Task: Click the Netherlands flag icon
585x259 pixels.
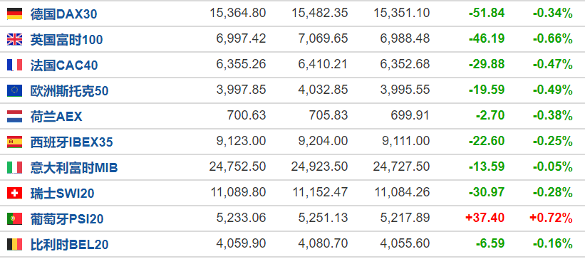Action: 14,116
